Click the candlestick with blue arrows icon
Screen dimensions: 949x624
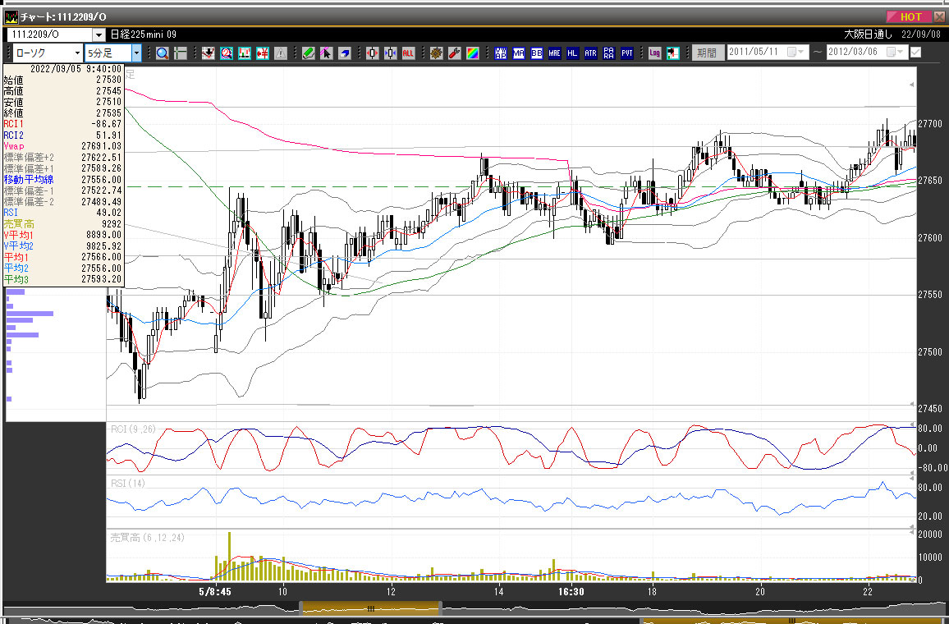pos(391,53)
